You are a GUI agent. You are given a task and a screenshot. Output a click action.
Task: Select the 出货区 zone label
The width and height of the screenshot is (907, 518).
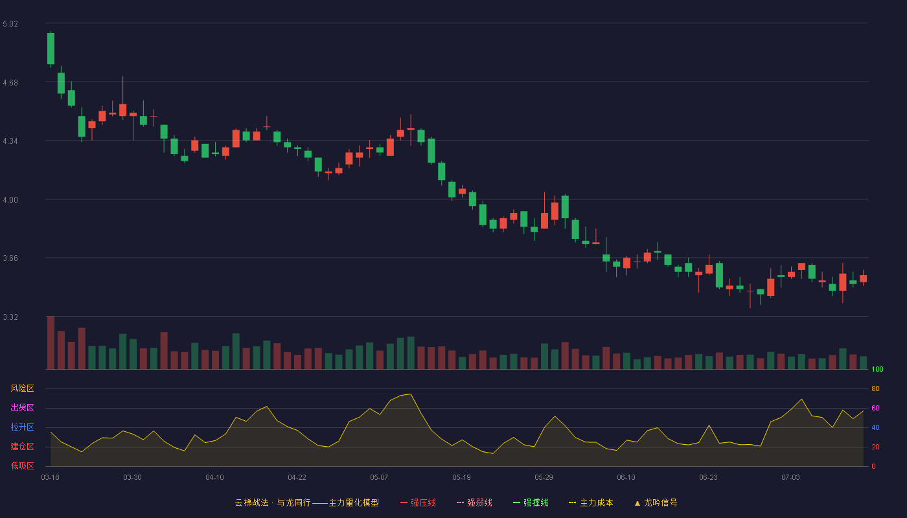click(22, 408)
